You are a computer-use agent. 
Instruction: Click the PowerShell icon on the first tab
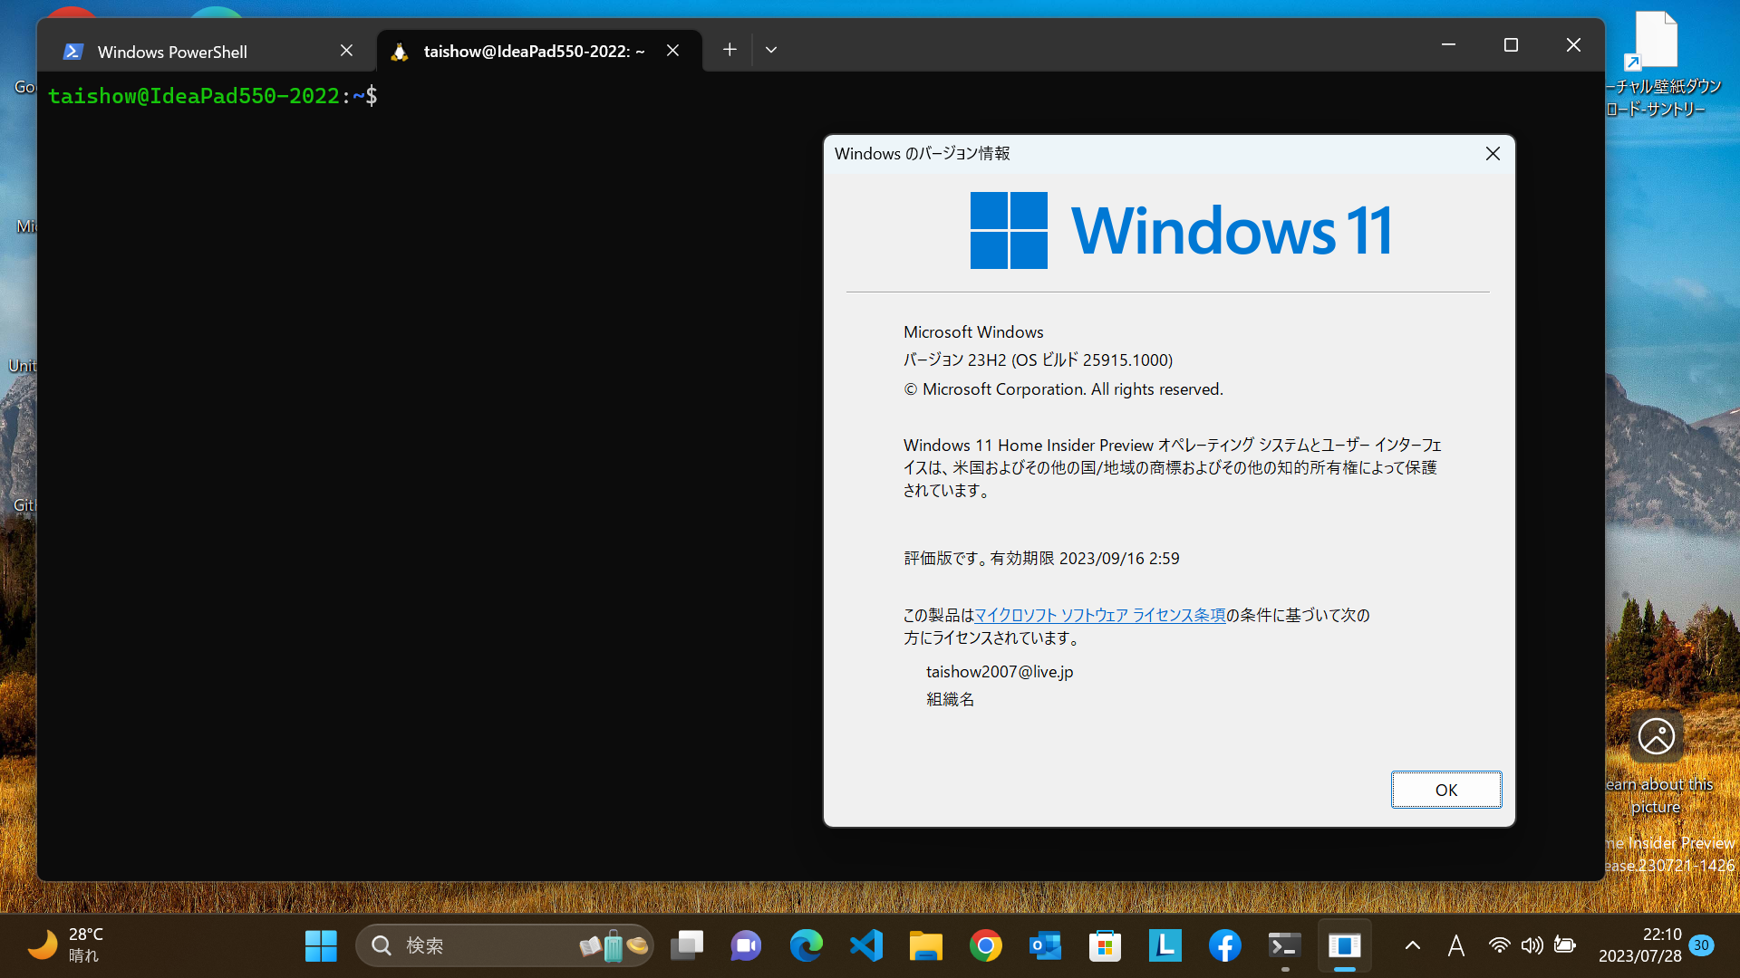pos(73,52)
